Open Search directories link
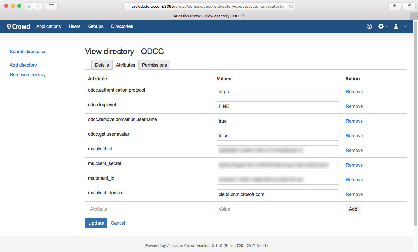The width and height of the screenshot is (418, 252). click(28, 52)
